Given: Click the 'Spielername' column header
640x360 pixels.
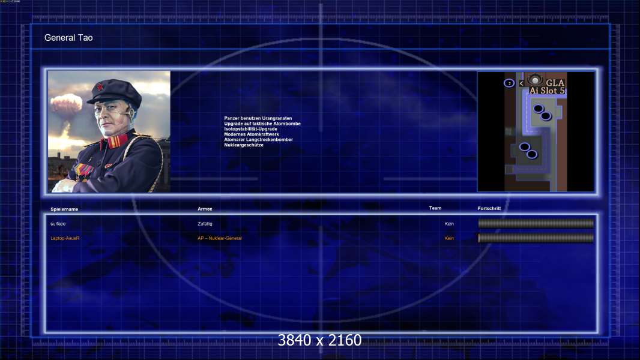Looking at the screenshot, I should click(64, 209).
